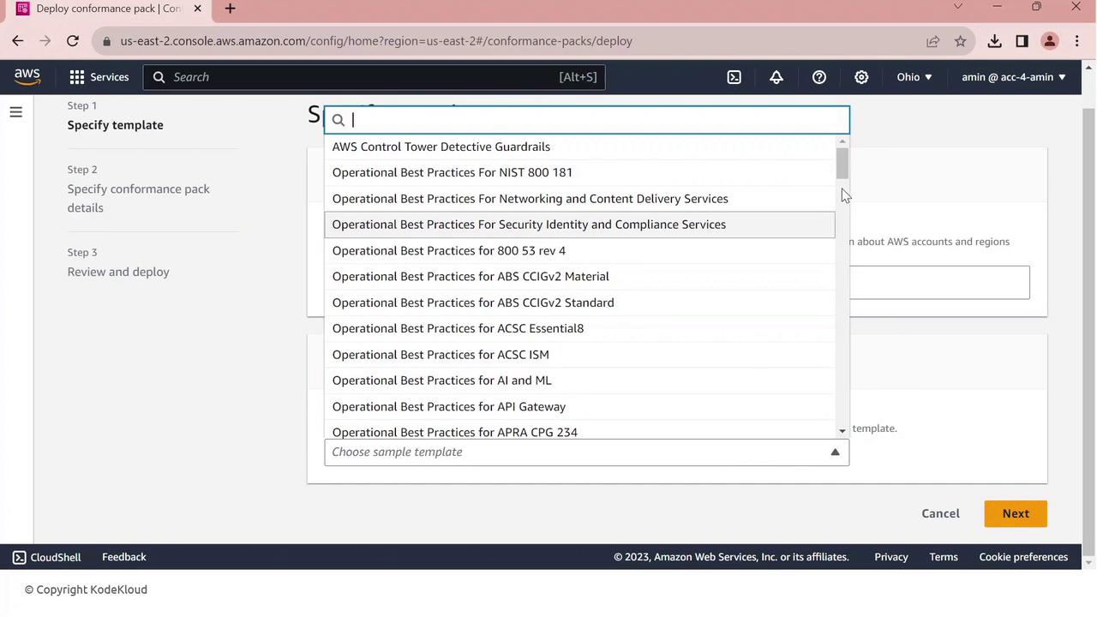Open browser downloads icon
Viewport: 1097px width, 617px height.
tap(994, 41)
